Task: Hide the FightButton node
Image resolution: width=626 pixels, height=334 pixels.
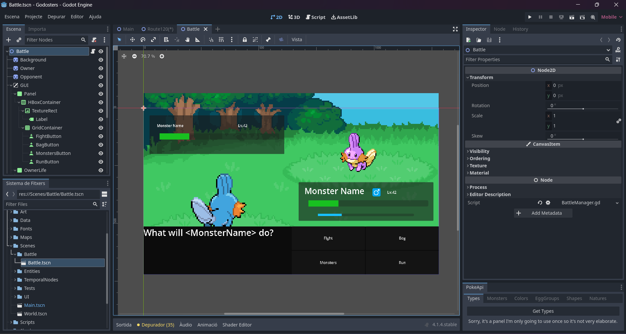Action: click(101, 136)
